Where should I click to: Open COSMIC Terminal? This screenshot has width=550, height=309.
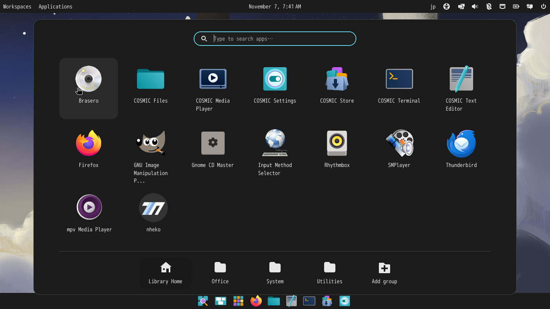(x=399, y=79)
